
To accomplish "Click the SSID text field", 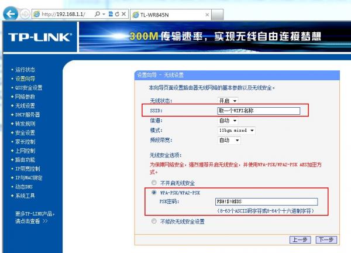I will 259,111.
